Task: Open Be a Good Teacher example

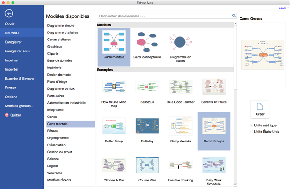Action: coord(181,87)
